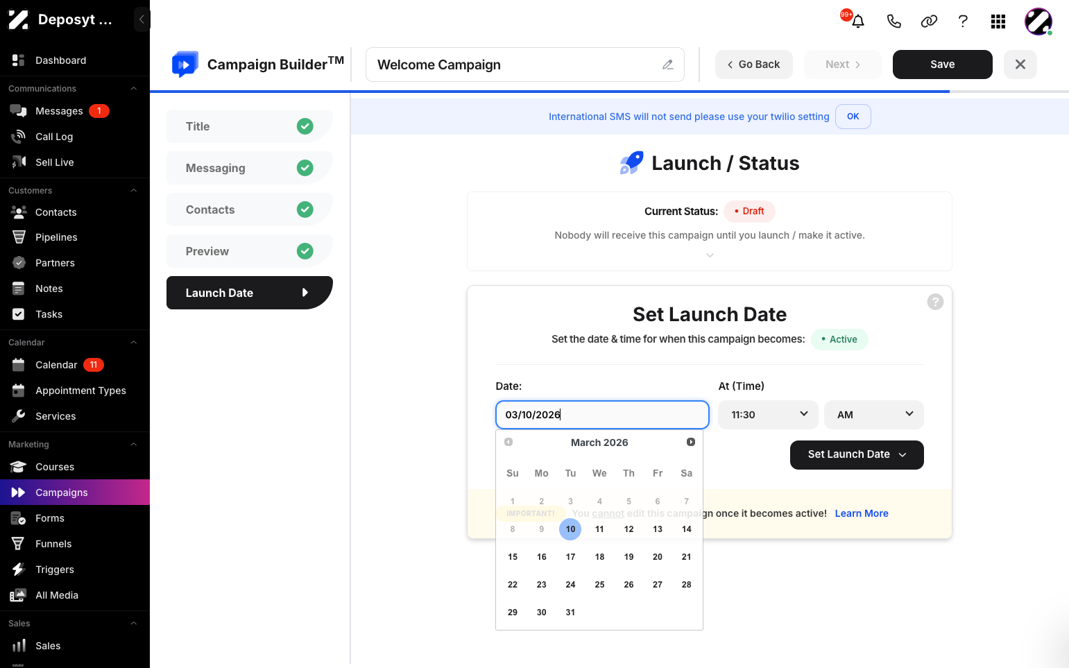Collapse the Calendar section
The height and width of the screenshot is (668, 1069).
point(134,343)
